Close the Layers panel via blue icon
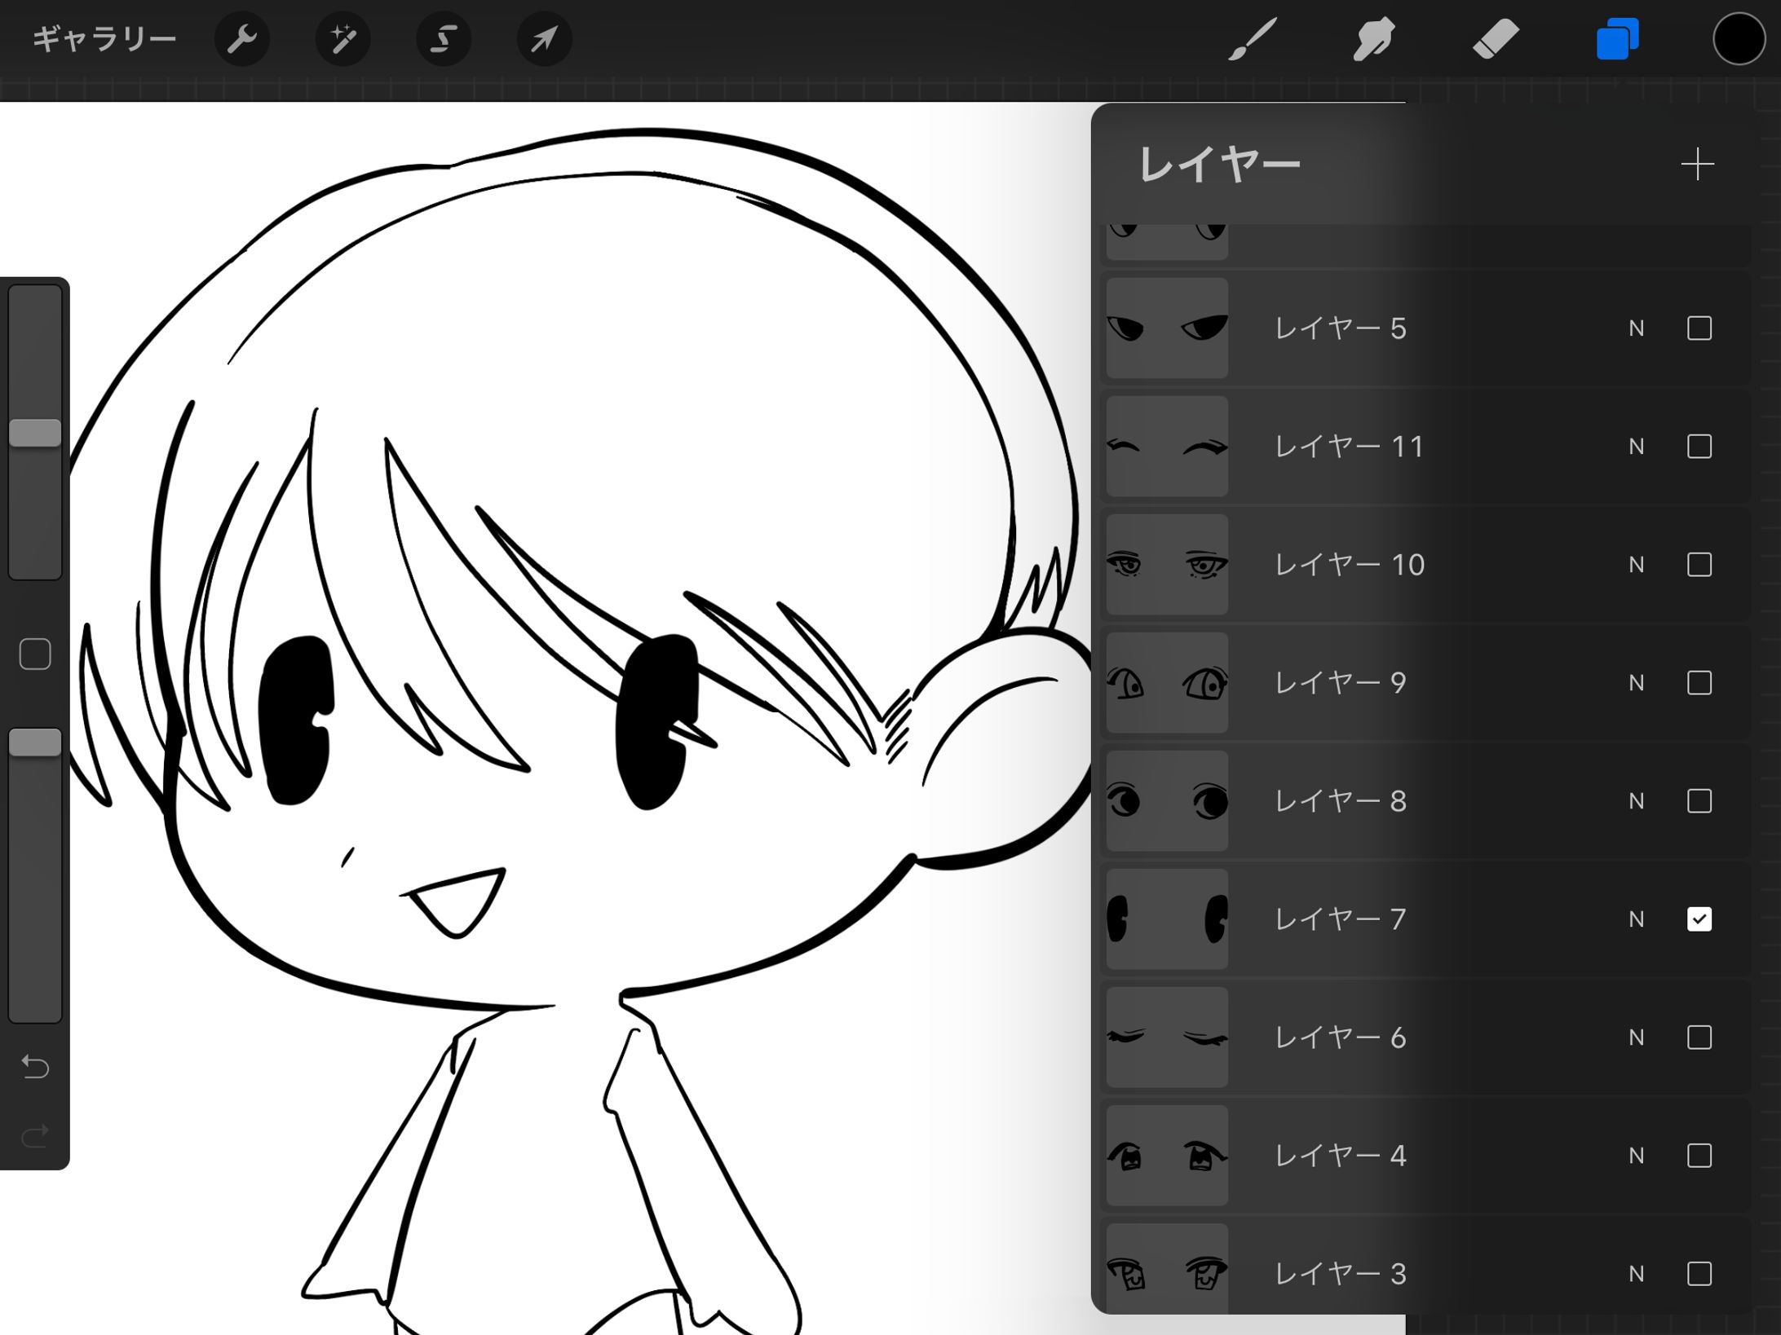Image resolution: width=1781 pixels, height=1335 pixels. [1617, 39]
